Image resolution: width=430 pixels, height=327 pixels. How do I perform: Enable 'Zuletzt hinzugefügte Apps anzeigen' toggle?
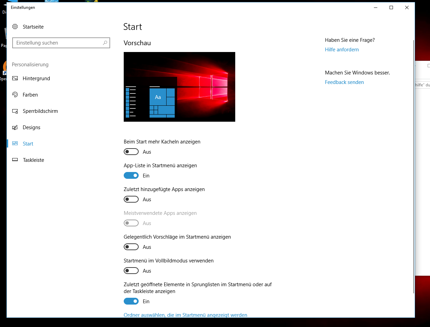[x=131, y=199]
